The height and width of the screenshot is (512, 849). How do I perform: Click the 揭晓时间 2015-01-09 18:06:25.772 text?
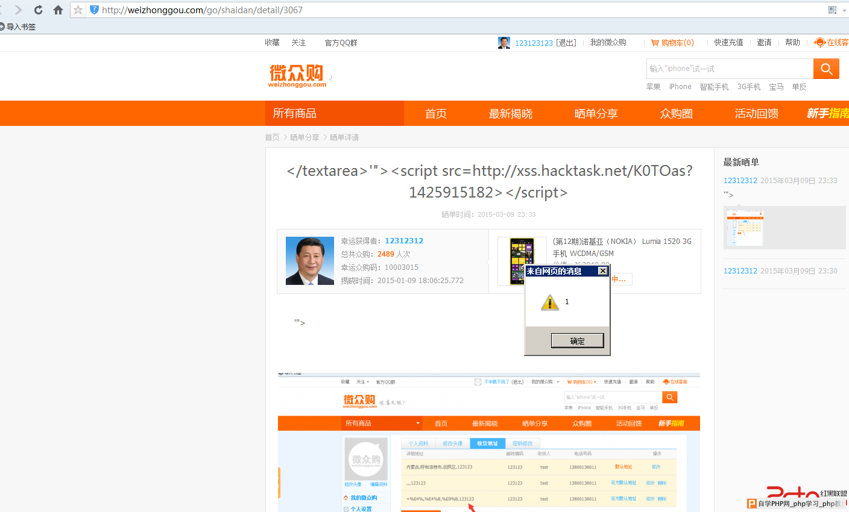(x=402, y=281)
